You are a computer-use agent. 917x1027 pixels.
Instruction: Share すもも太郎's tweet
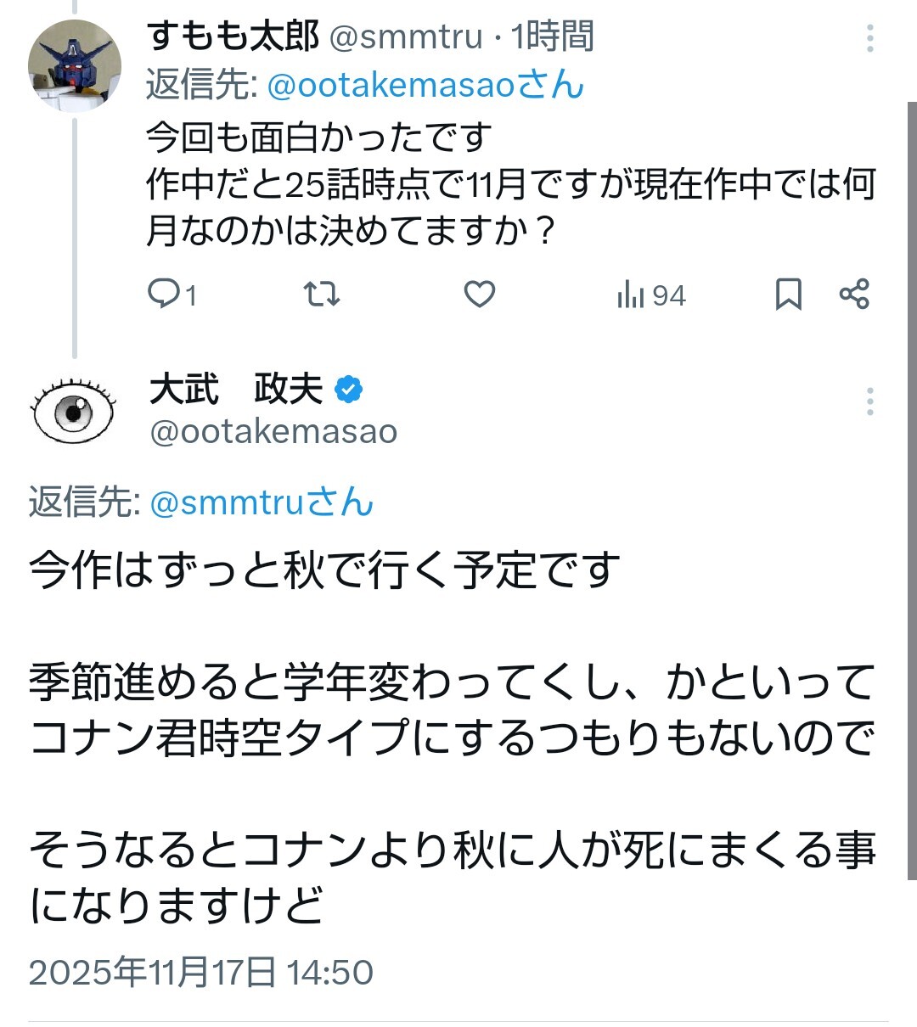pos(854,295)
